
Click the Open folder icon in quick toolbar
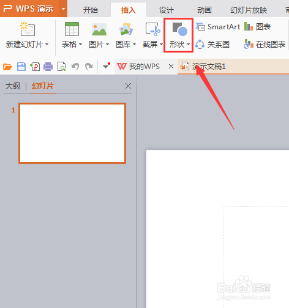(x=7, y=67)
